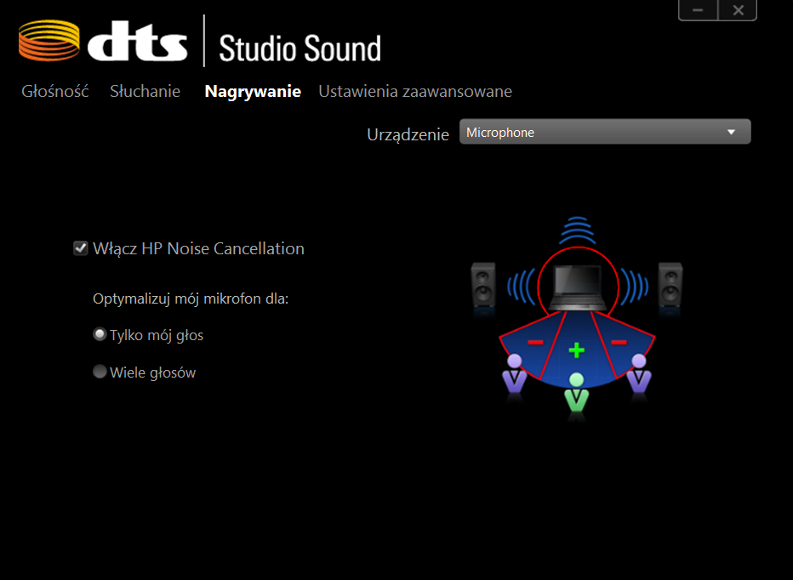Click the Urządzenie label
This screenshot has width=793, height=580.
point(408,134)
